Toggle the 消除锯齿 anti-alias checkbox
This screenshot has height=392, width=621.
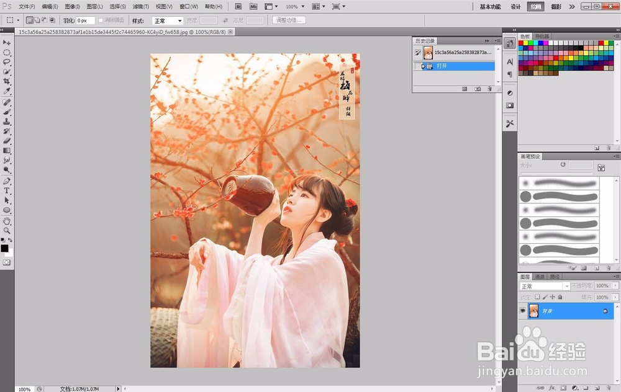click(101, 20)
